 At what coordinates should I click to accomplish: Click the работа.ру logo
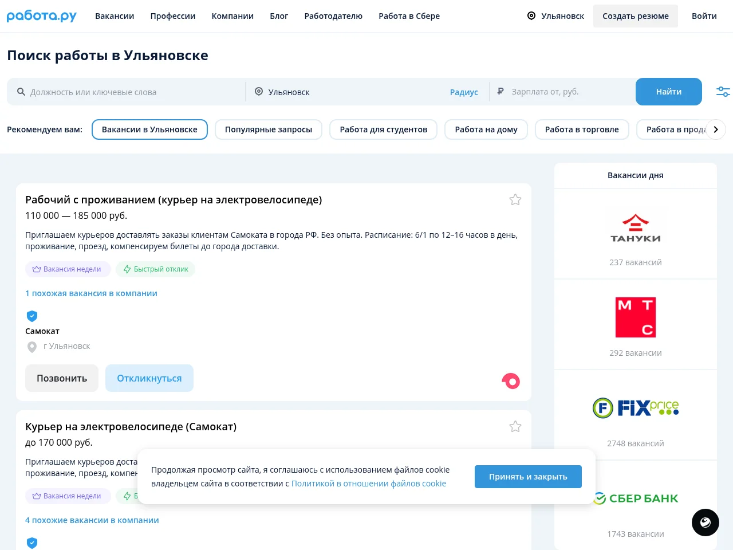point(42,16)
